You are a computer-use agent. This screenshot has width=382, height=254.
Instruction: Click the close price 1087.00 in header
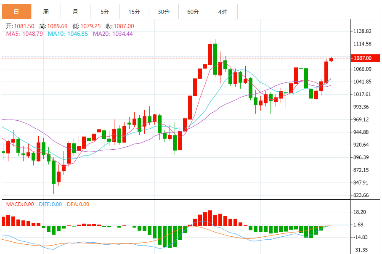(124, 26)
